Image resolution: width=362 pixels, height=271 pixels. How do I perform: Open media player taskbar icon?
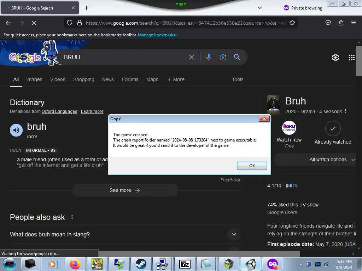click(x=53, y=264)
